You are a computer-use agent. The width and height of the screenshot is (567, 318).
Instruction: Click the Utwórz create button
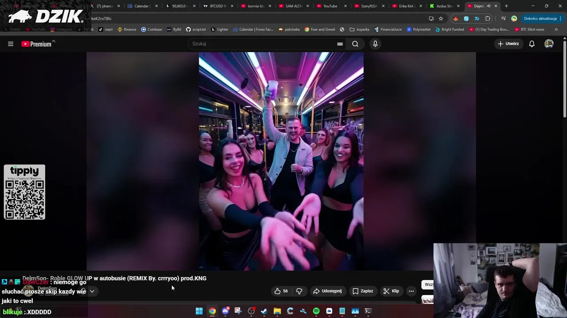[x=508, y=44]
